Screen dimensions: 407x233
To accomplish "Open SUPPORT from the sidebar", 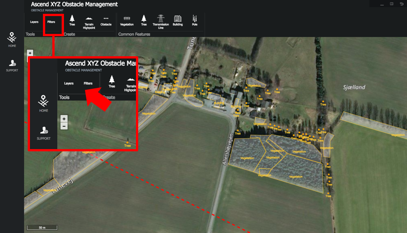I will point(12,66).
